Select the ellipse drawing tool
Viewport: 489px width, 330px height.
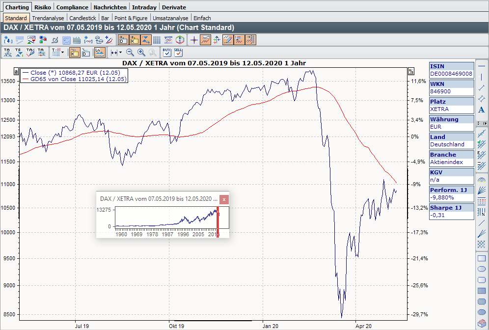click(x=482, y=269)
